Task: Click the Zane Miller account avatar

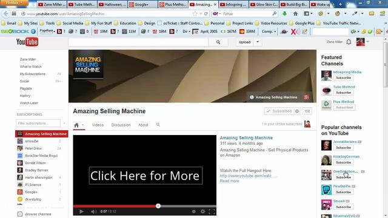Action: [x=360, y=42]
